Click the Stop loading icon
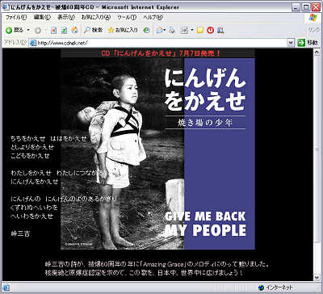Viewport: 323px width, 294px height. pyautogui.click(x=53, y=31)
